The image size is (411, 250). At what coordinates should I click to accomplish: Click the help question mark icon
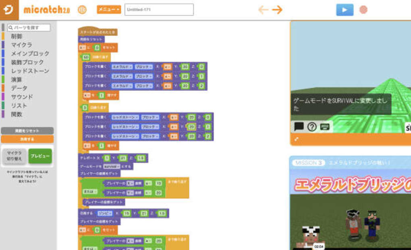312,127
